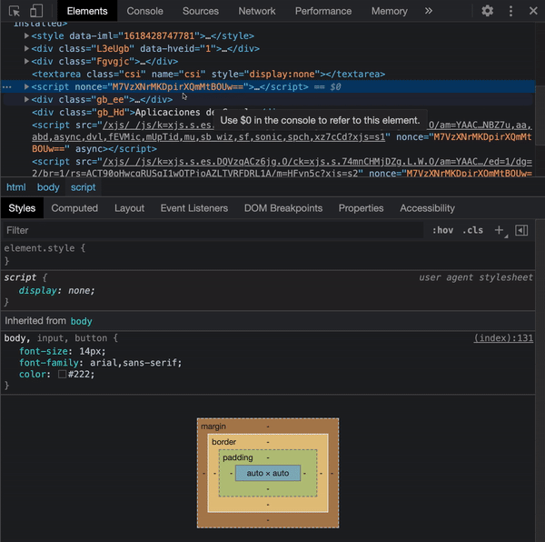Select the textarea class csi line

[x=209, y=74]
